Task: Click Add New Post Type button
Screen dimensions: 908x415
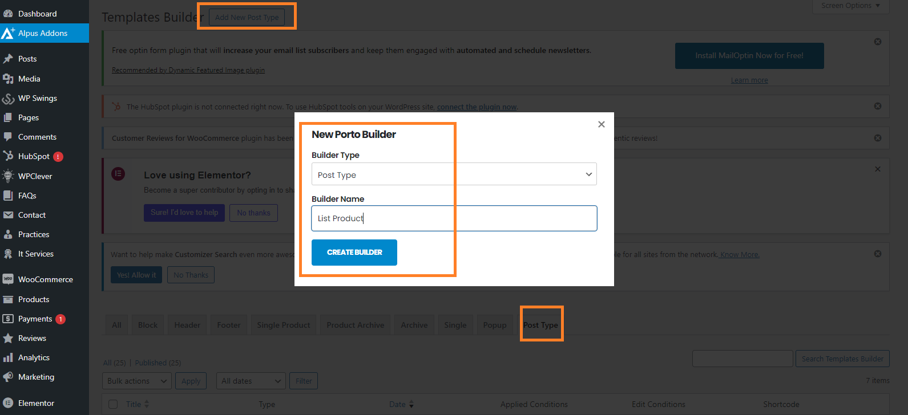Action: pyautogui.click(x=247, y=17)
